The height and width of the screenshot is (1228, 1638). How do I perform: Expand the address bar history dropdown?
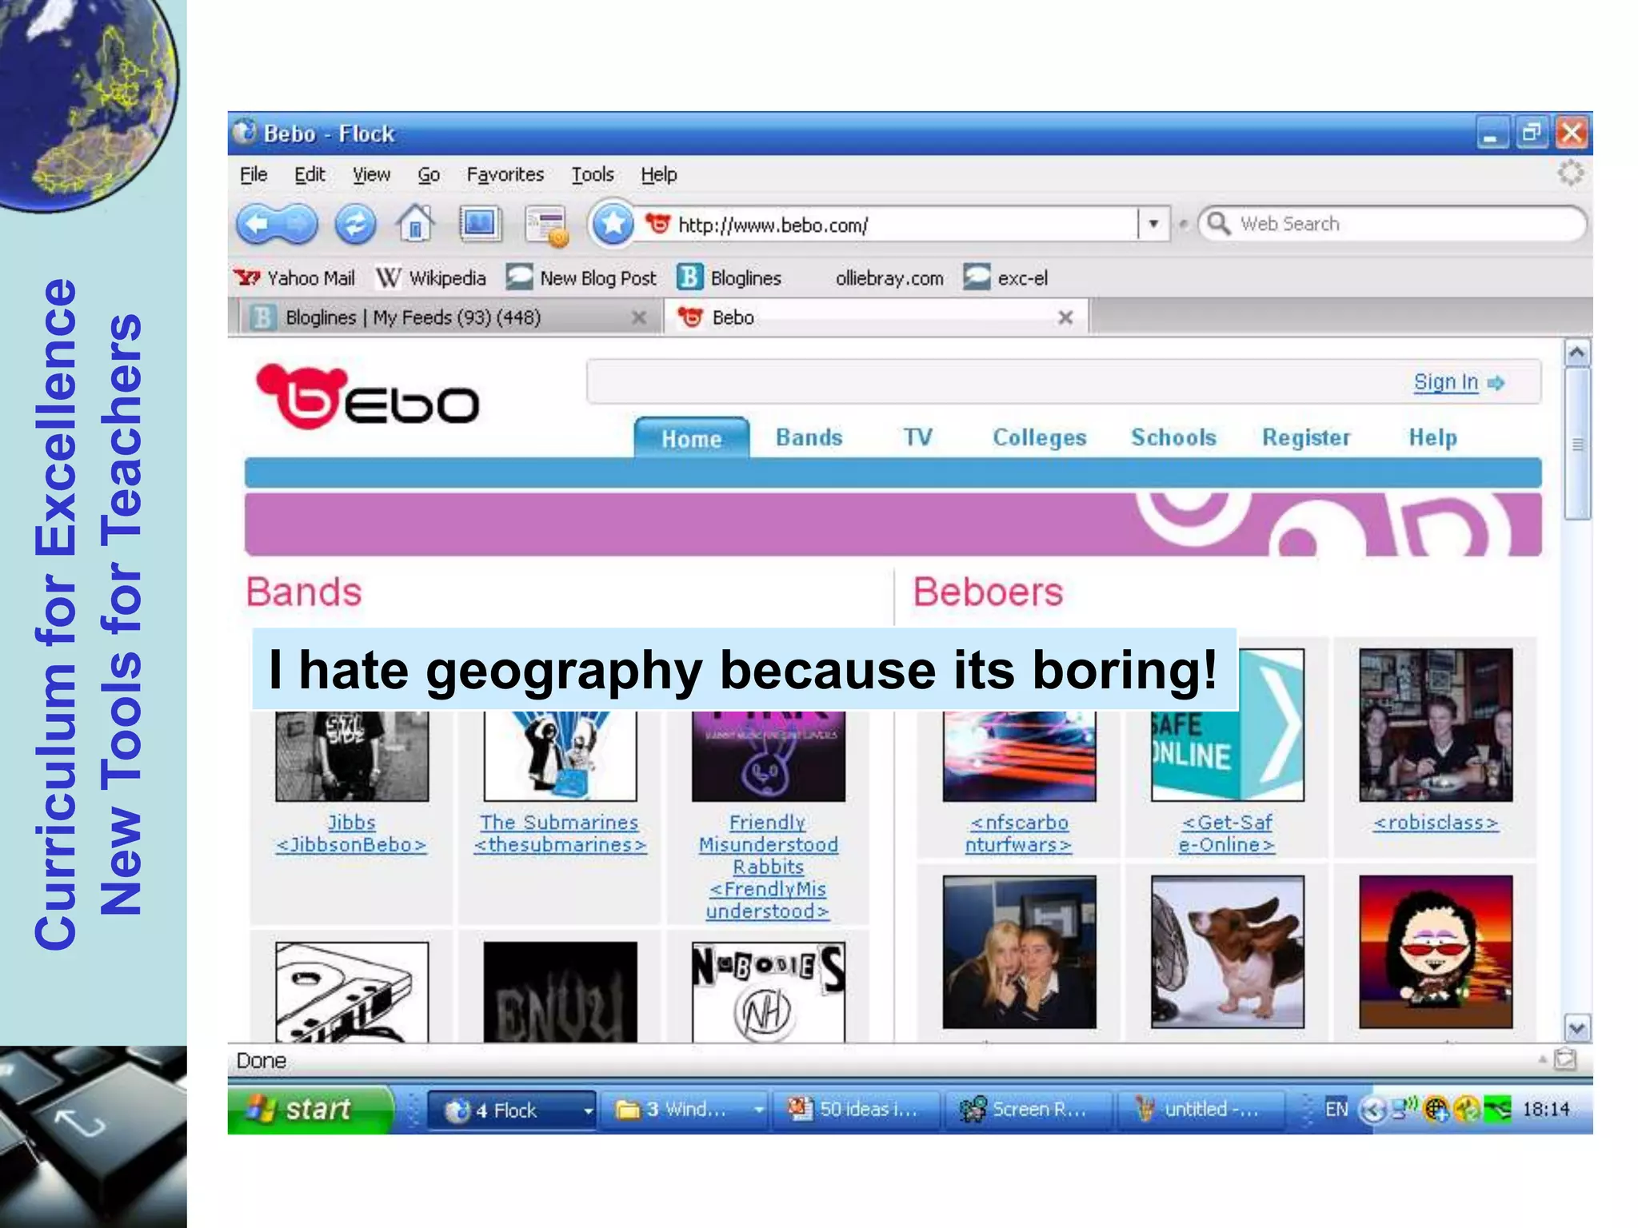[1153, 224]
